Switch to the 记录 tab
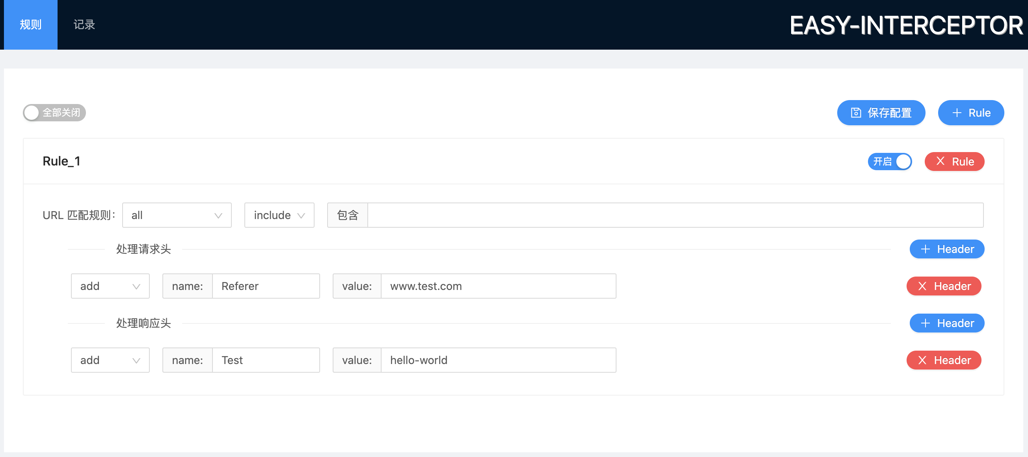This screenshot has height=457, width=1028. click(x=84, y=25)
